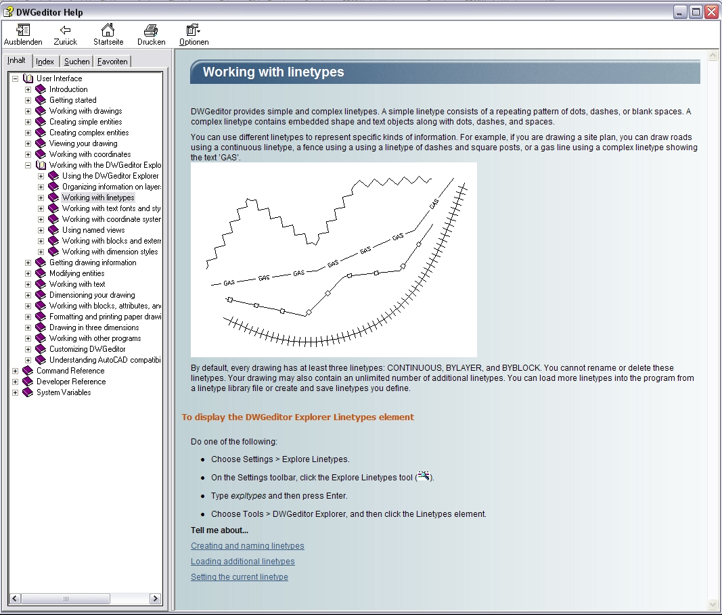Collapse the User Interface tree node
The width and height of the screenshot is (722, 615).
[x=15, y=78]
